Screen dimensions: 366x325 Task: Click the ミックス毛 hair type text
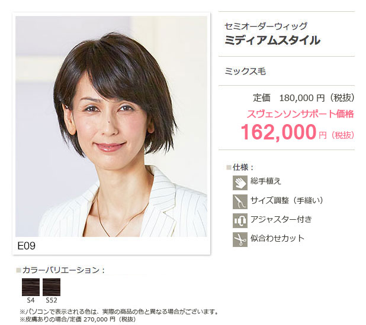[x=245, y=71]
